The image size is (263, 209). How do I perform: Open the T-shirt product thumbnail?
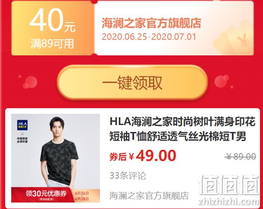(55, 158)
